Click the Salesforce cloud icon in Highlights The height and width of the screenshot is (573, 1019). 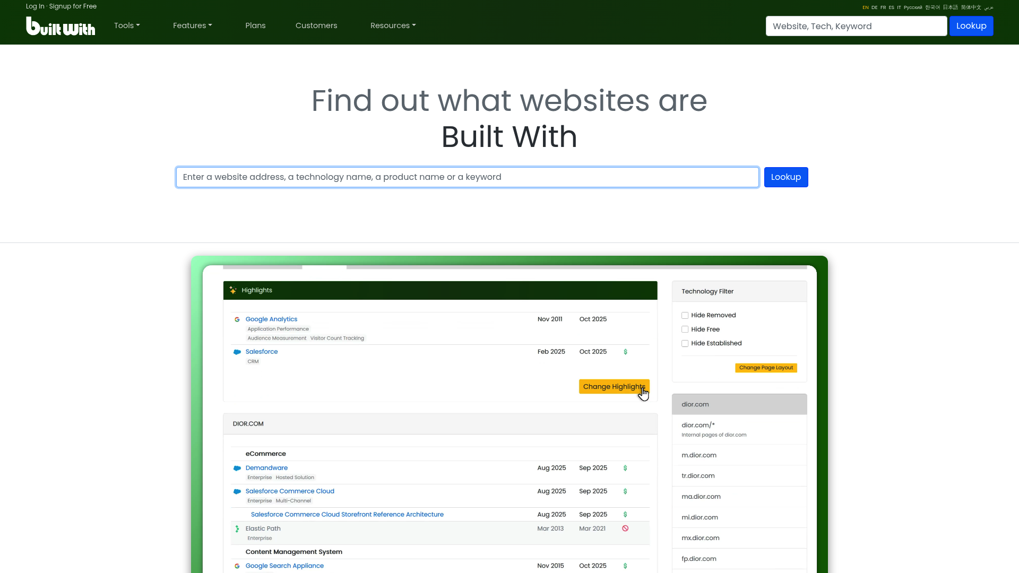[x=237, y=352]
